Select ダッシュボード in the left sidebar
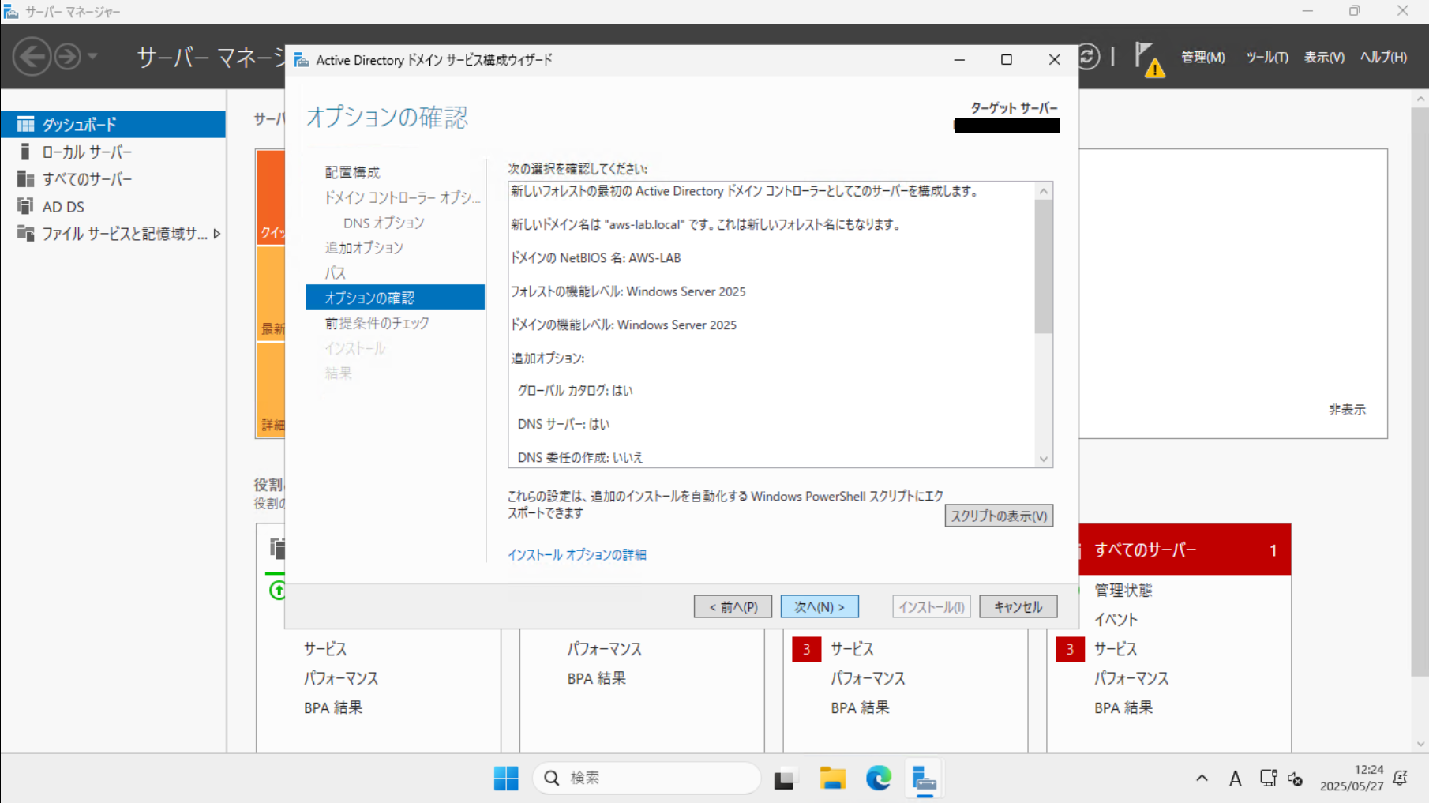The width and height of the screenshot is (1429, 803). (113, 124)
